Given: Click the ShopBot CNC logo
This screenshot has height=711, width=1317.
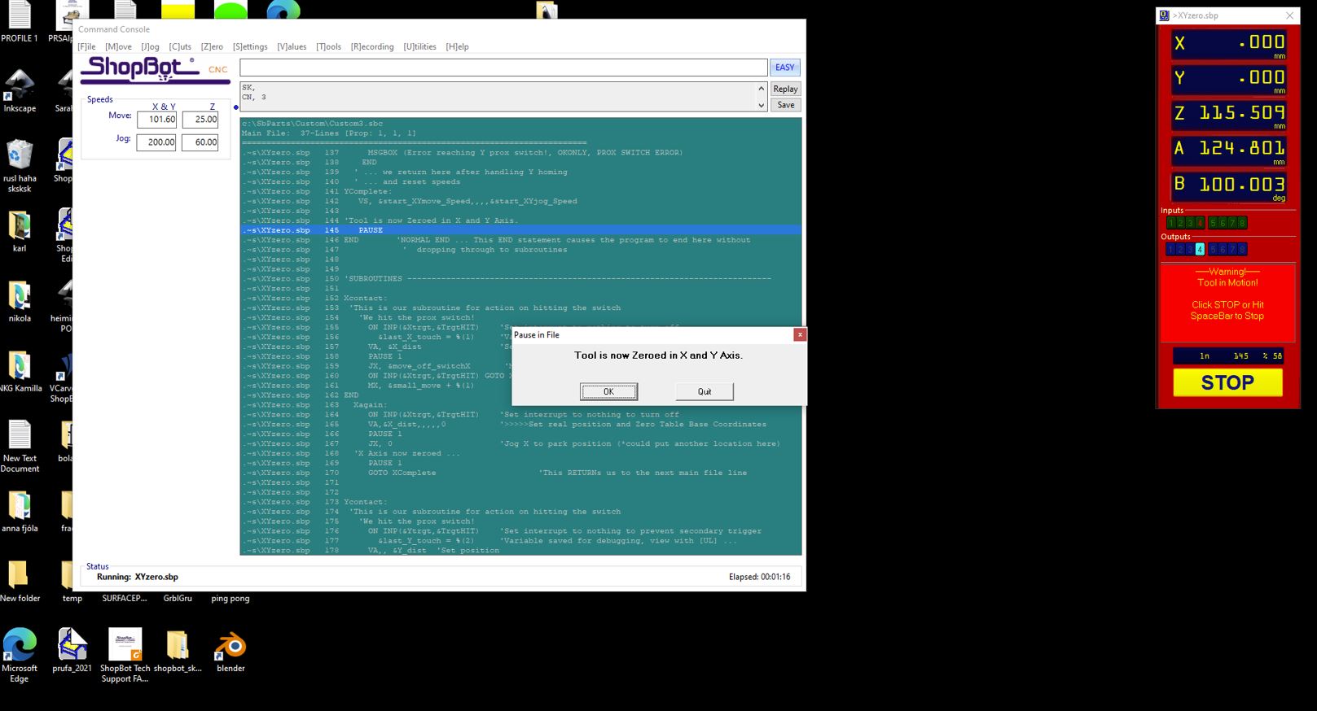Looking at the screenshot, I should pos(155,69).
